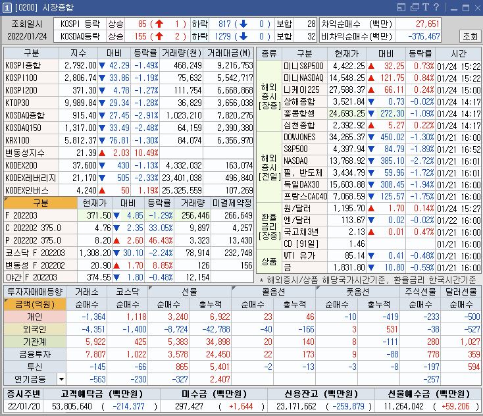
Task: Open the window layout icon in title bar
Action: coord(401,7)
